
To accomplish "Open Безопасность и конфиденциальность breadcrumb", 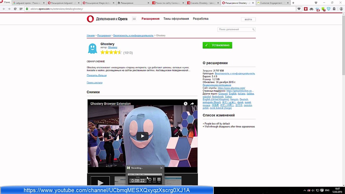I will tap(133, 36).
